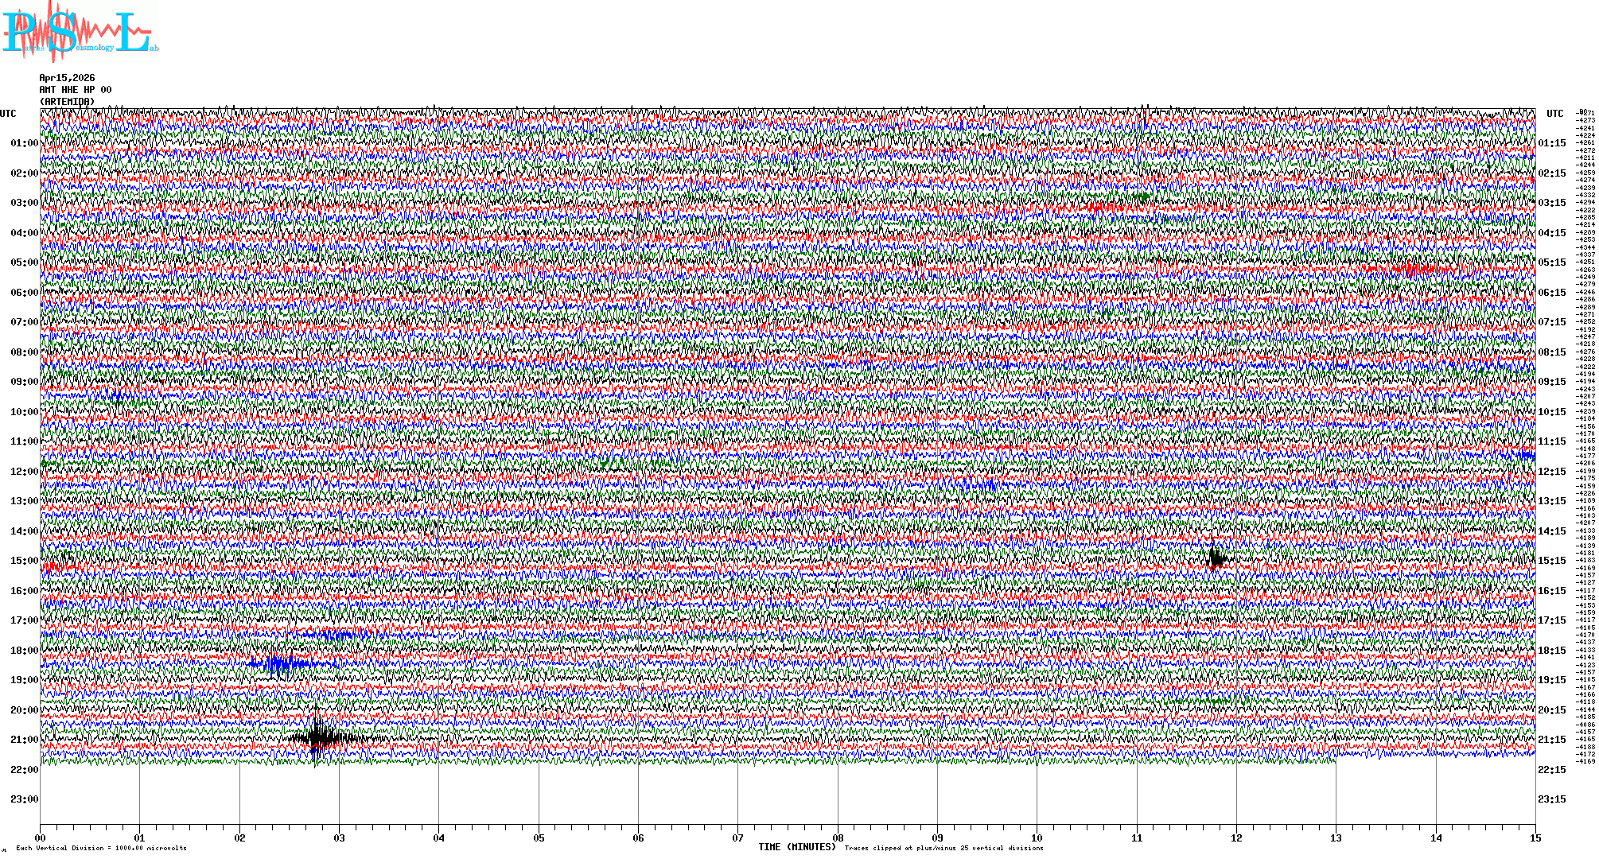The width and height of the screenshot is (1599, 859).
Task: Click the right UTC axis header
Action: pyautogui.click(x=1554, y=114)
